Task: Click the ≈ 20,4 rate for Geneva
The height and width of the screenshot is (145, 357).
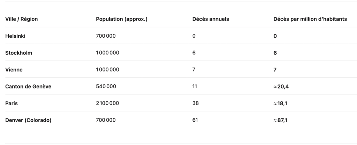Action: coord(281,86)
